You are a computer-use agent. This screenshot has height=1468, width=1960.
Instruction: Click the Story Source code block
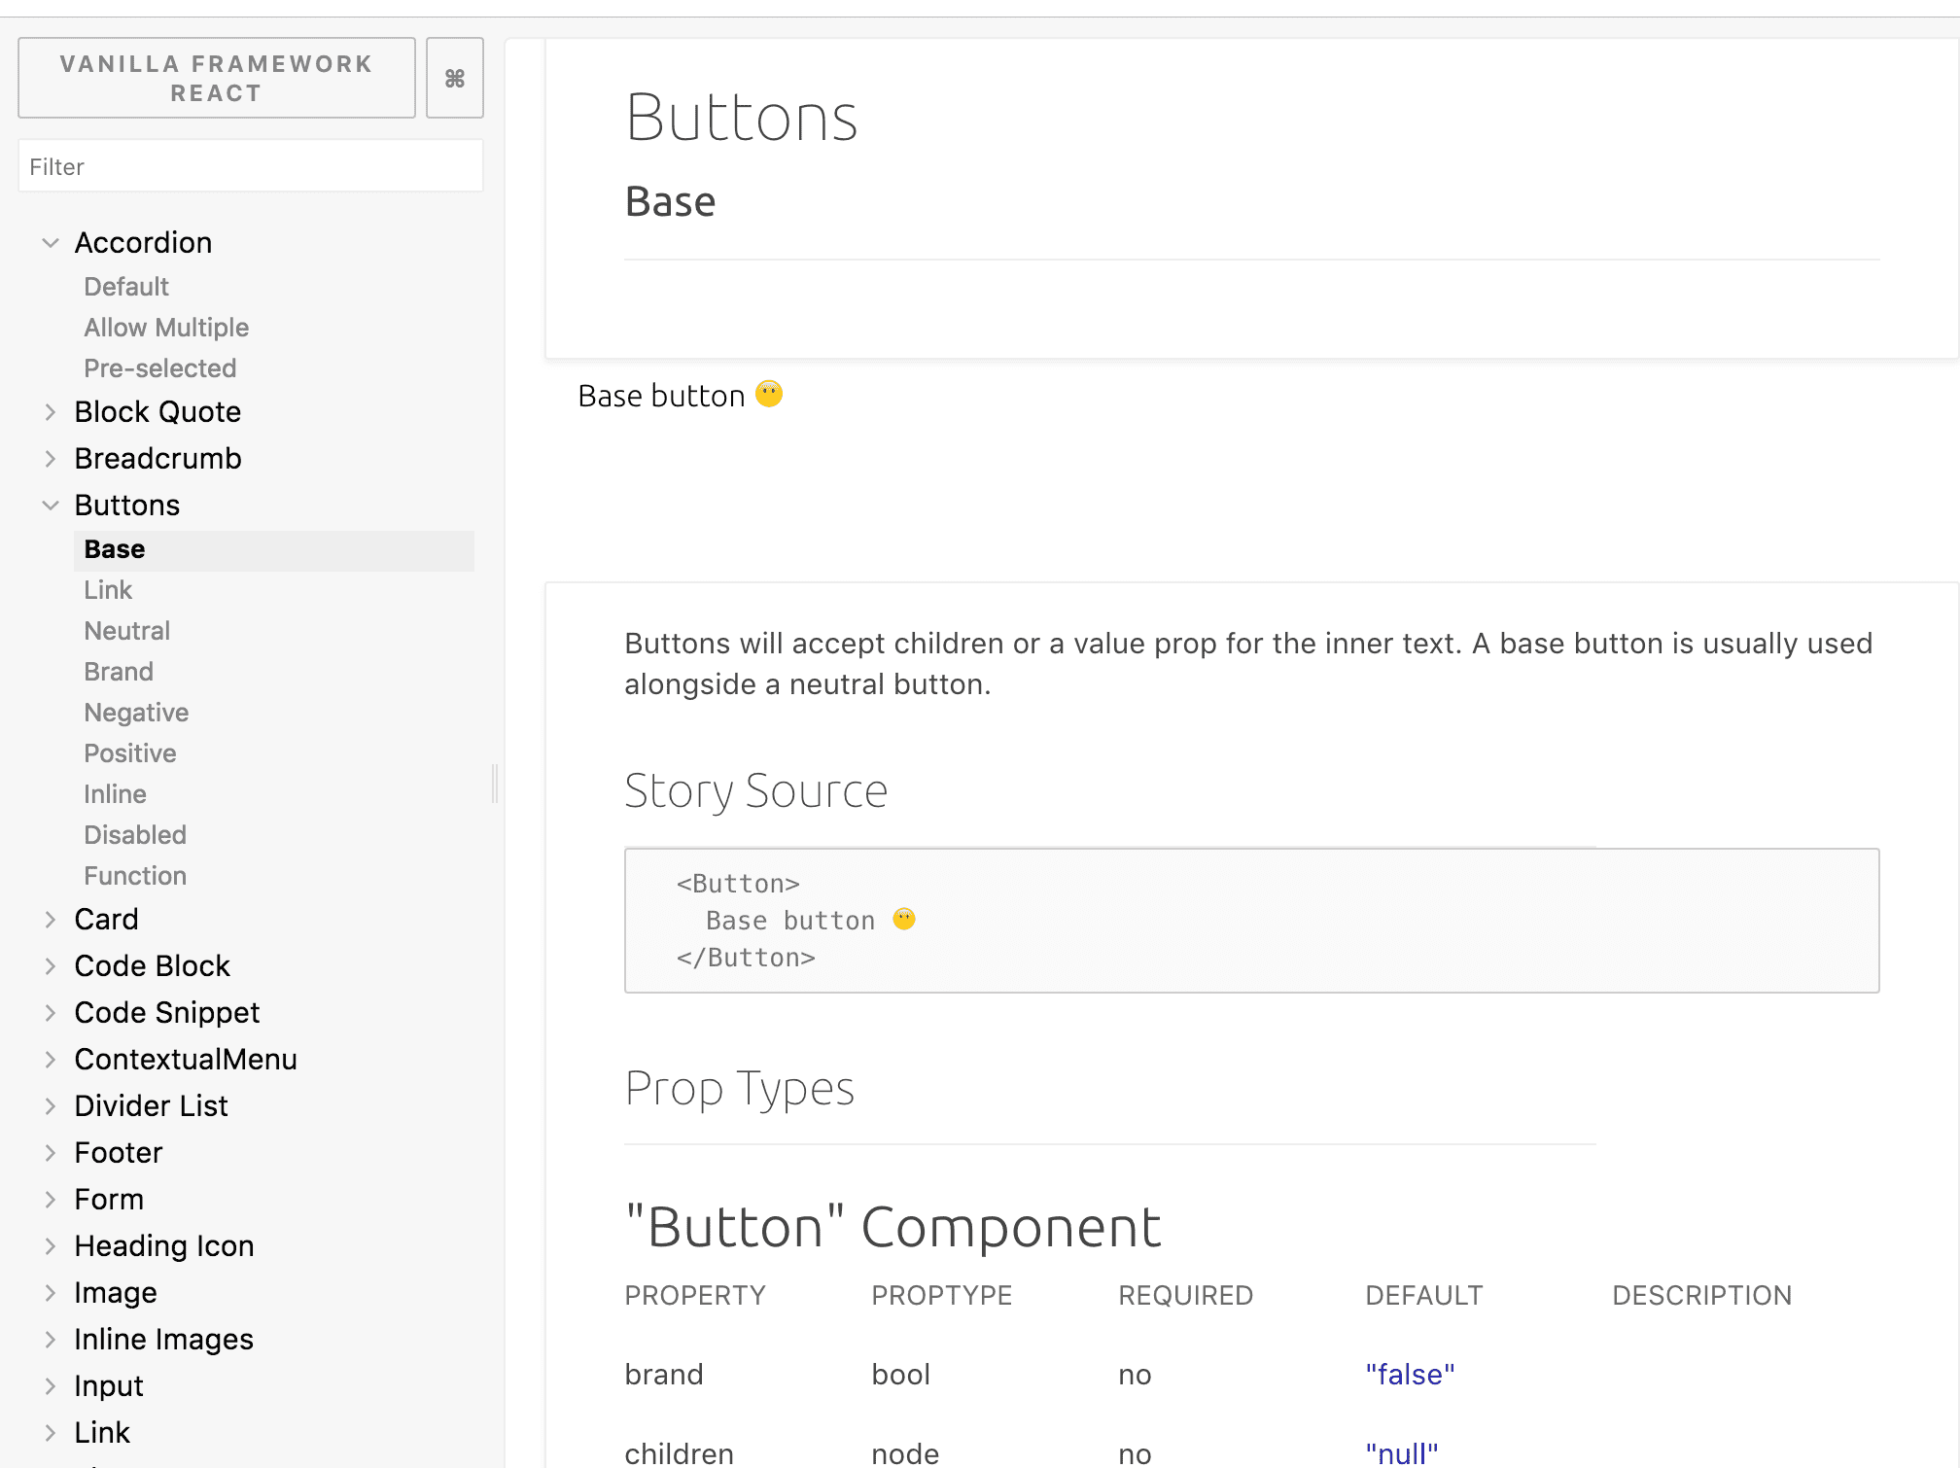pyautogui.click(x=1251, y=921)
